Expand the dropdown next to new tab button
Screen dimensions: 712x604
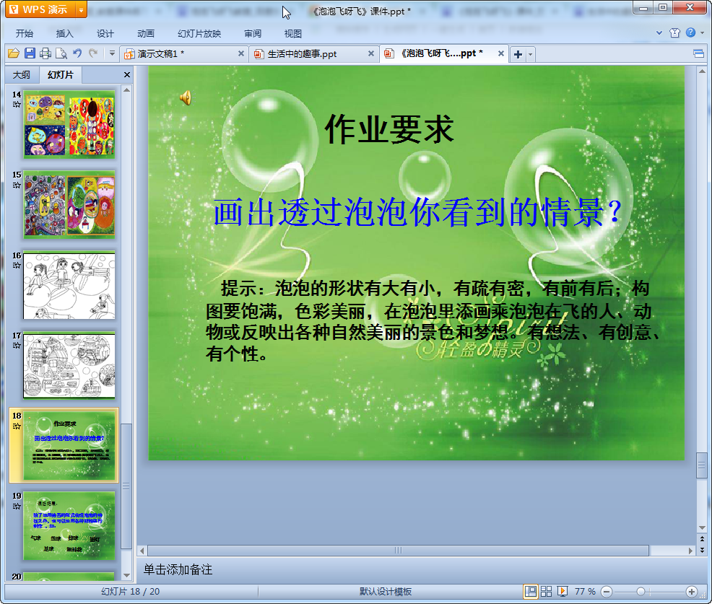pos(530,54)
